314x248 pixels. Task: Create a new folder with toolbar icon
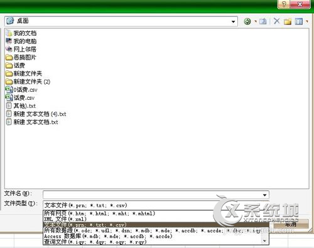(288, 21)
